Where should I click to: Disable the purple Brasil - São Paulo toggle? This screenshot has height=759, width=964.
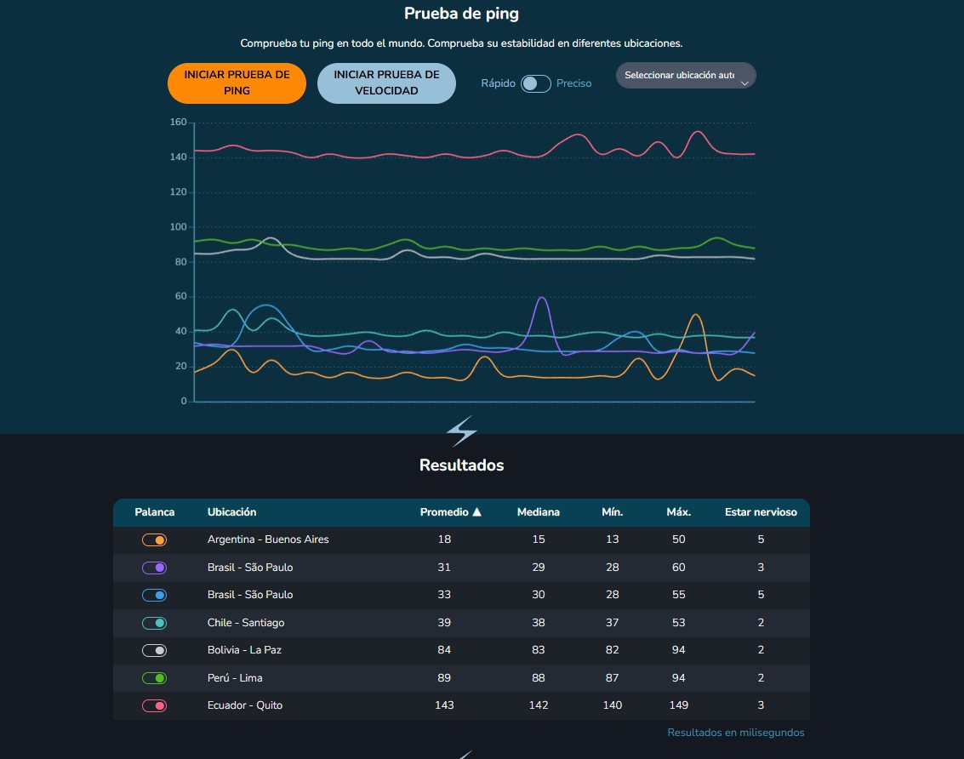pos(154,568)
